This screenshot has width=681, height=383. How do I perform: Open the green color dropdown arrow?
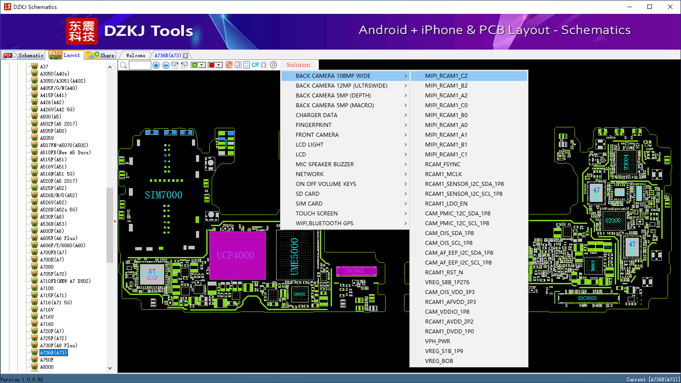pos(202,65)
